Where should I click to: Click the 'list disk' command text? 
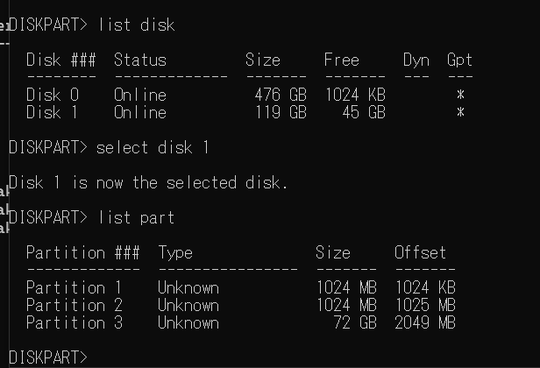137,25
